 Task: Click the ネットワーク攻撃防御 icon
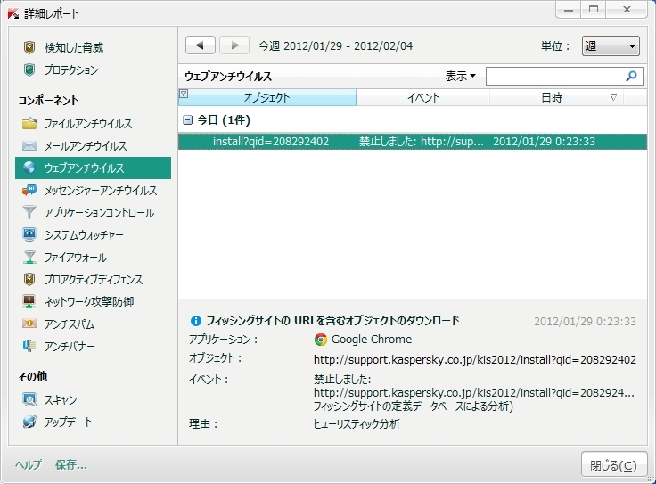click(x=29, y=301)
